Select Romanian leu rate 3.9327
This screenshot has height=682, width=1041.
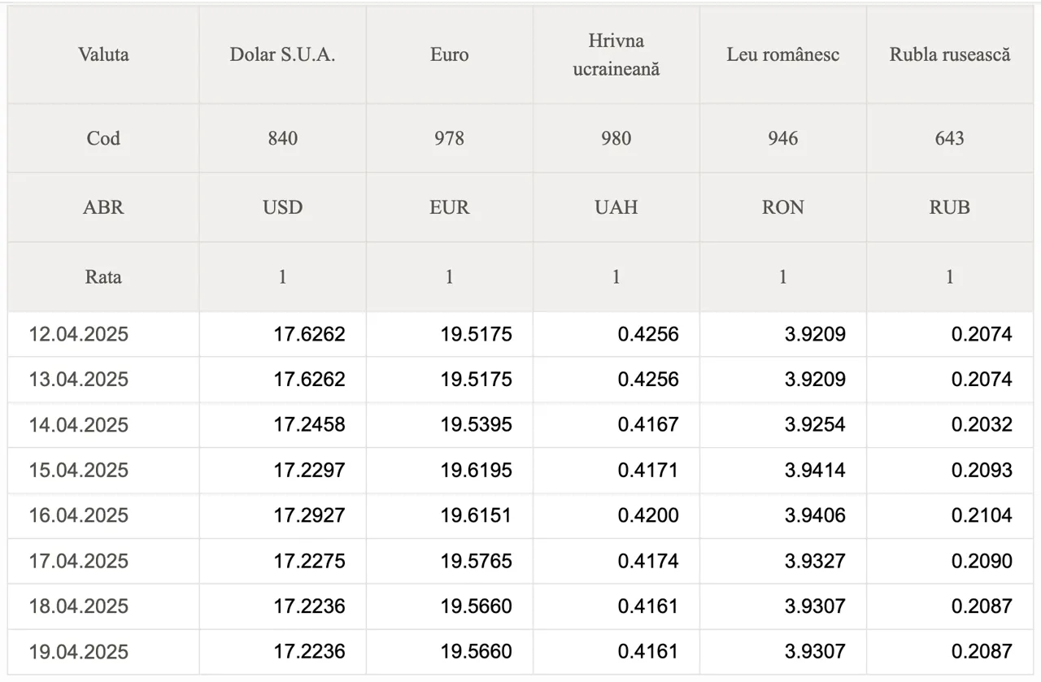pyautogui.click(x=815, y=561)
